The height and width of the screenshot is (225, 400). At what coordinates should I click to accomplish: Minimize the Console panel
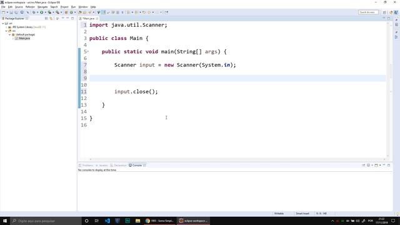pos(384,165)
